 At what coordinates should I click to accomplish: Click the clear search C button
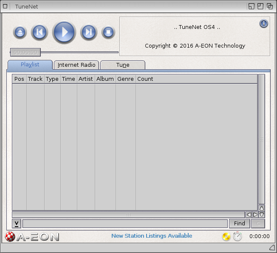[258, 224]
